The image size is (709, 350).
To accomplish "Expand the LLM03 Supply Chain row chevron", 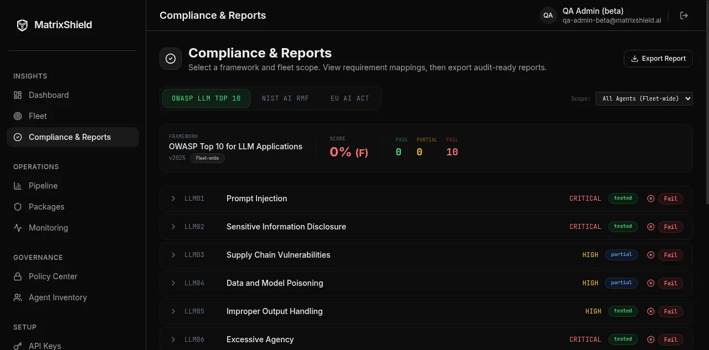I will click(x=173, y=255).
